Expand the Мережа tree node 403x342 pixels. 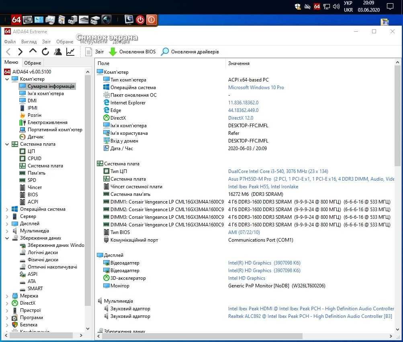7,296
